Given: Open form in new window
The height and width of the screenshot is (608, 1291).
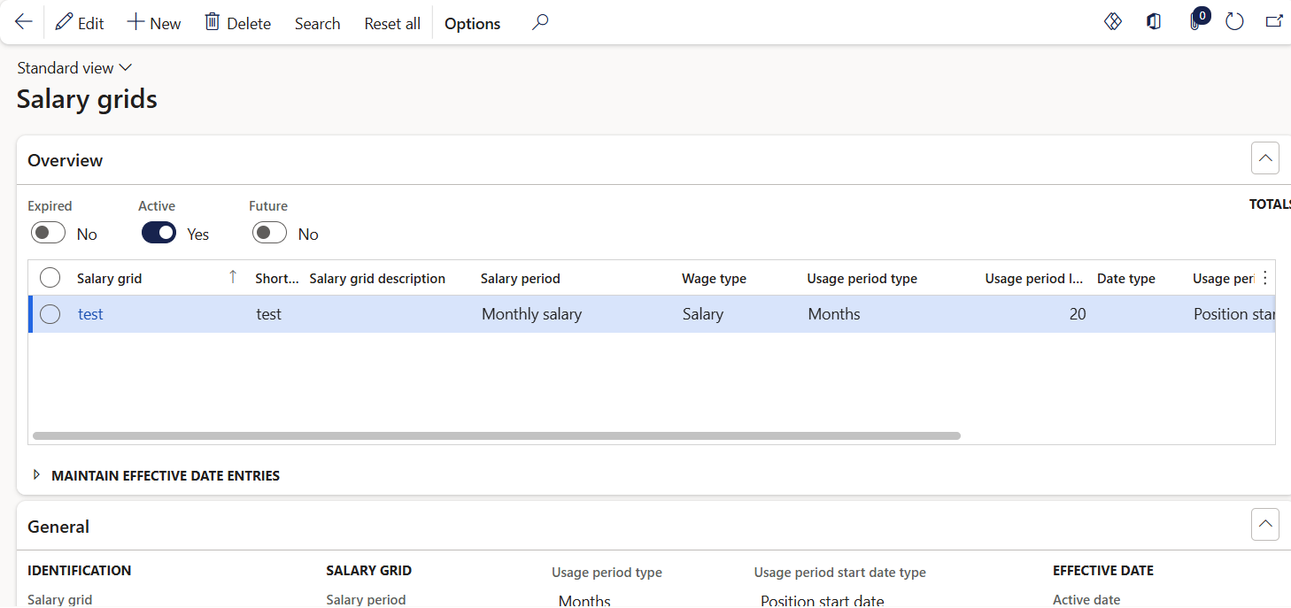Looking at the screenshot, I should [x=1274, y=22].
